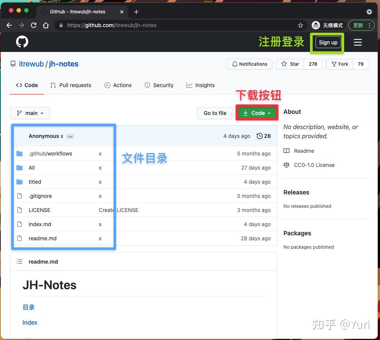Click the folder icon beside All
Screen dimensions: 380x340
pyautogui.click(x=19, y=168)
